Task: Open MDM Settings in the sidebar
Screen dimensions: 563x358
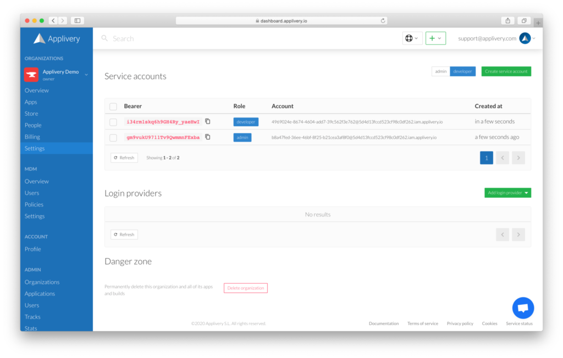Action: coord(35,216)
